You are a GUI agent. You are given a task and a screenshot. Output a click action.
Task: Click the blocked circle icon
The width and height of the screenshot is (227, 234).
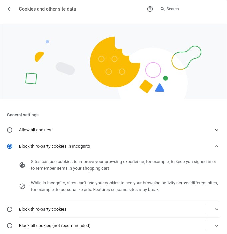(22, 186)
